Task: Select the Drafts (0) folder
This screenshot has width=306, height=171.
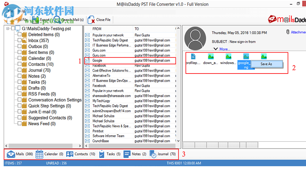Action: coord(37,88)
